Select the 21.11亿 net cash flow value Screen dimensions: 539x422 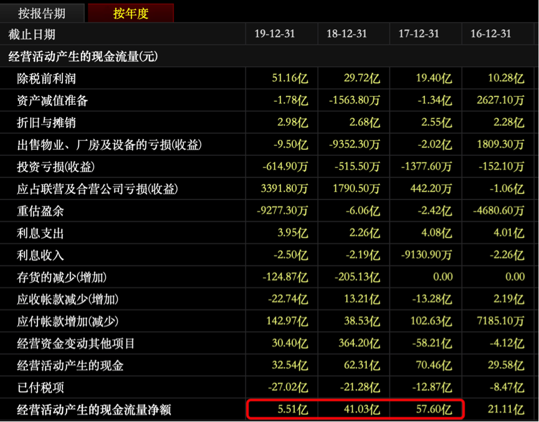pos(506,409)
